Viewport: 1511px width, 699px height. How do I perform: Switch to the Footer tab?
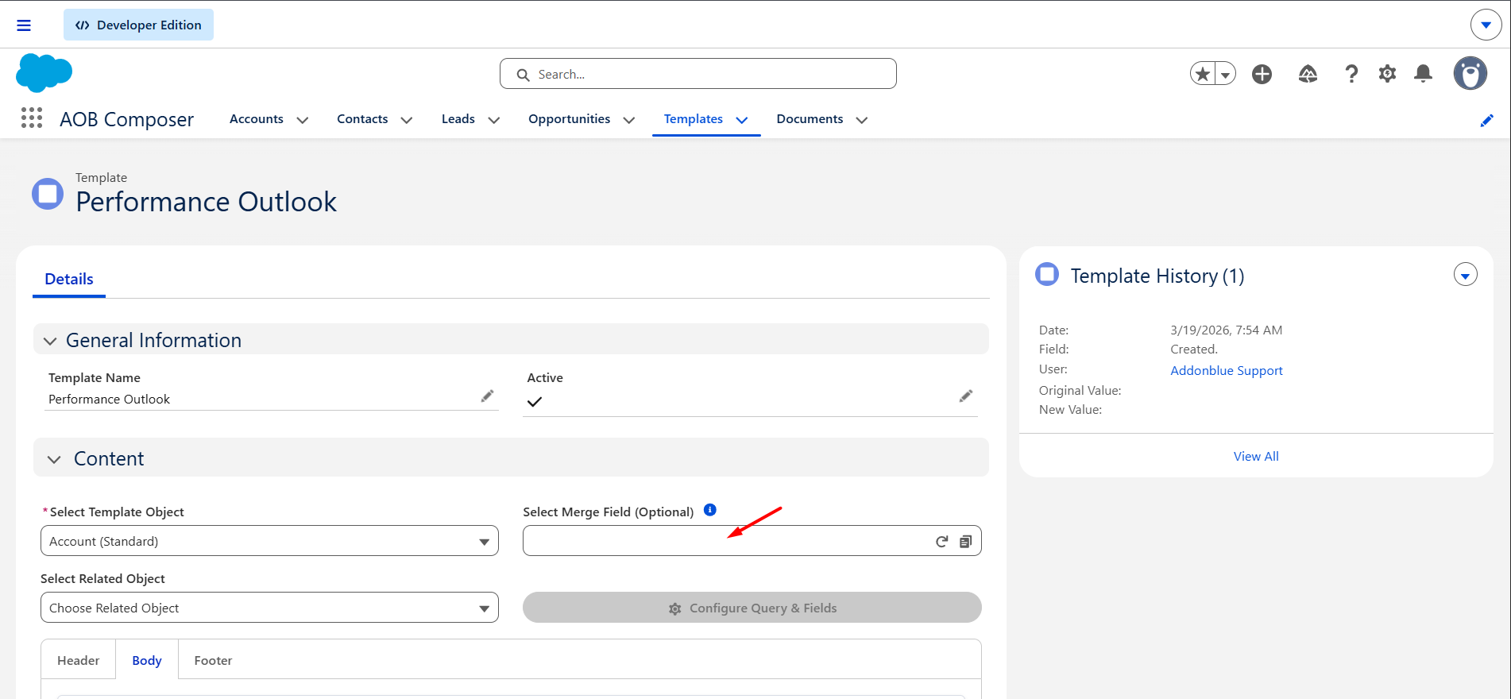point(213,660)
